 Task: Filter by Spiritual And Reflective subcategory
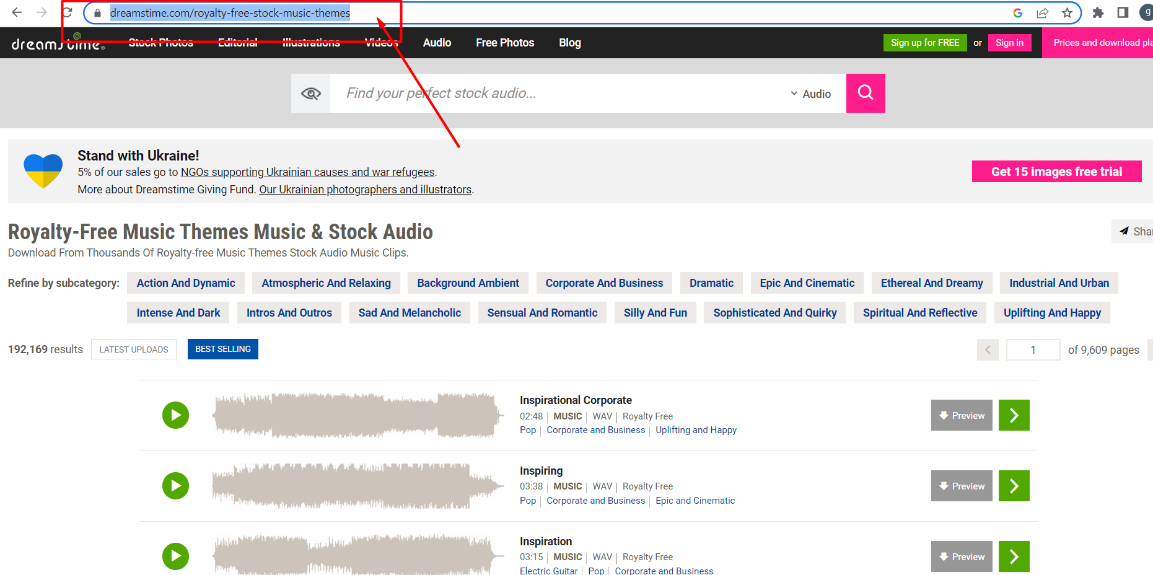[x=920, y=313]
